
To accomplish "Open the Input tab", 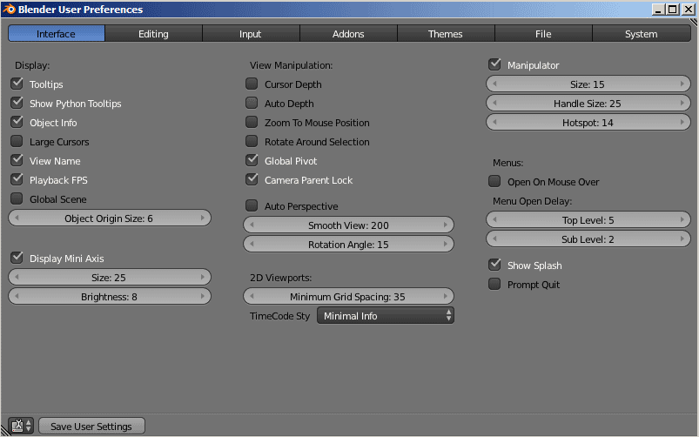I will coord(251,34).
